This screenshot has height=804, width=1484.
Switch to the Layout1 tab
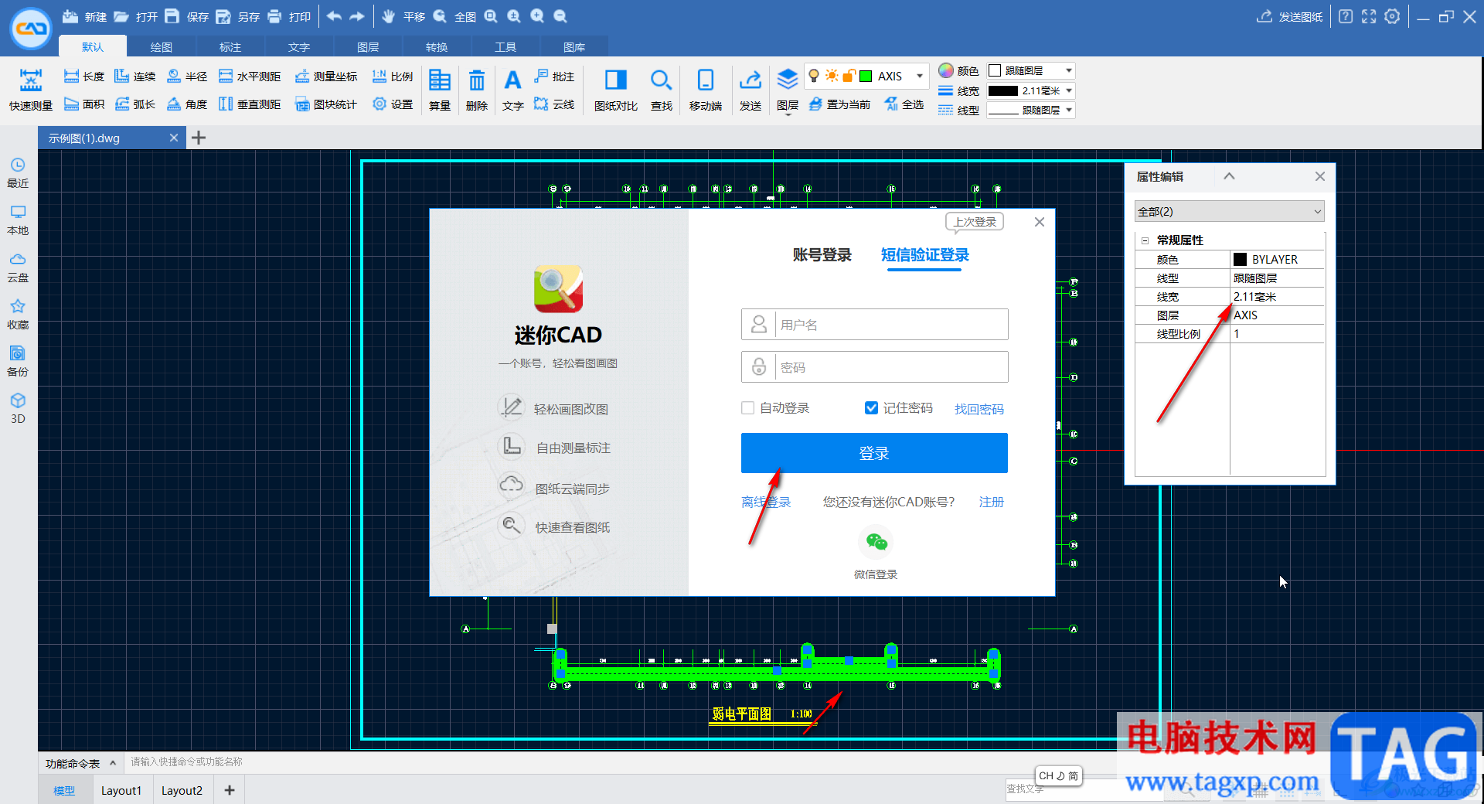pyautogui.click(x=121, y=790)
